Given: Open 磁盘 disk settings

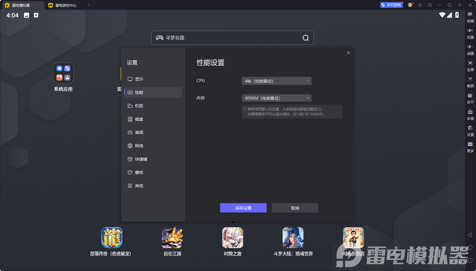Looking at the screenshot, I should click(x=153, y=119).
